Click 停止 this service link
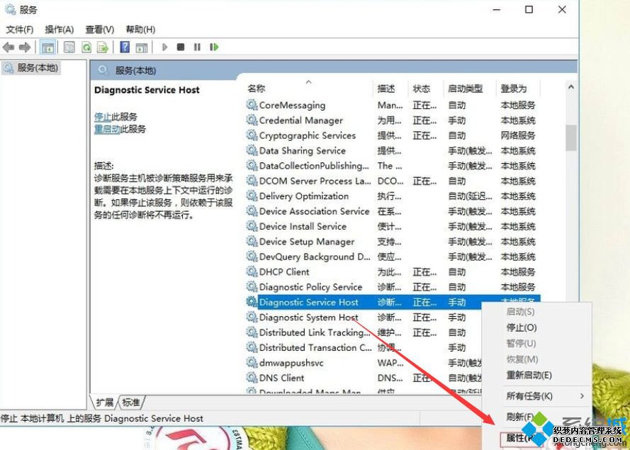Image resolution: width=630 pixels, height=450 pixels. click(x=103, y=117)
